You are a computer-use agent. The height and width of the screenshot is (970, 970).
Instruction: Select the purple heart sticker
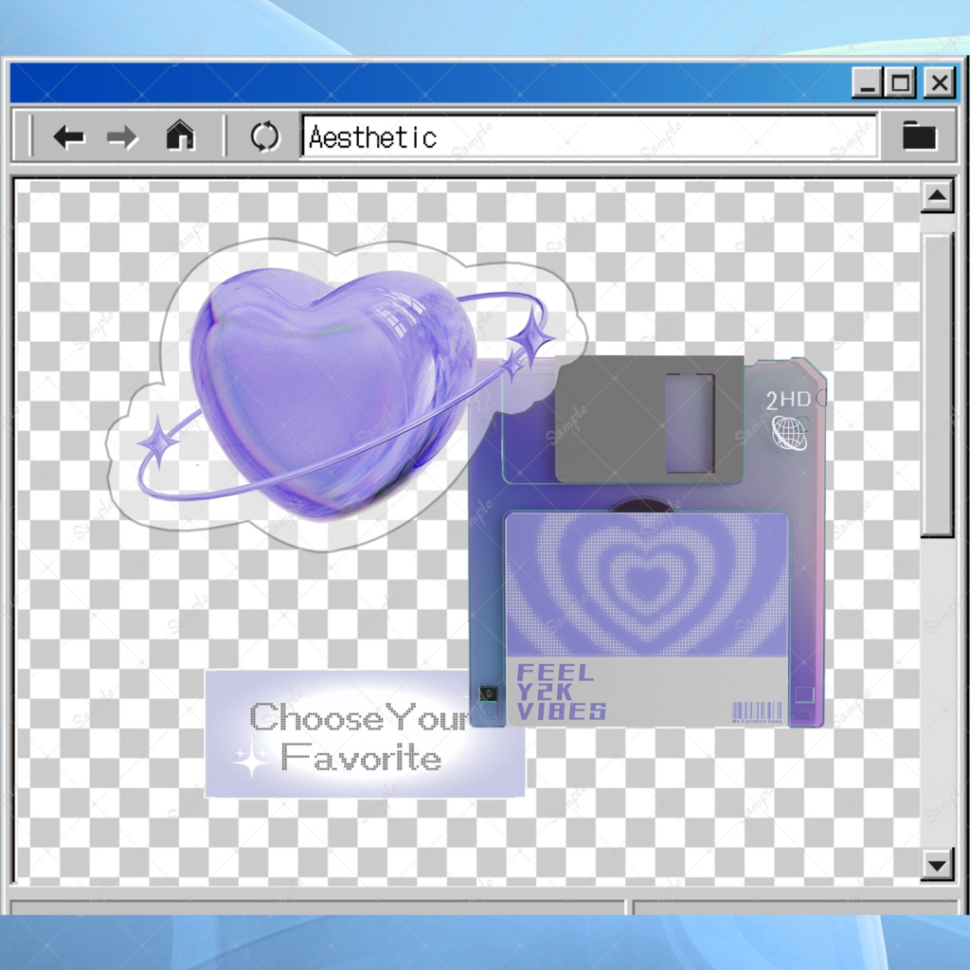point(334,393)
